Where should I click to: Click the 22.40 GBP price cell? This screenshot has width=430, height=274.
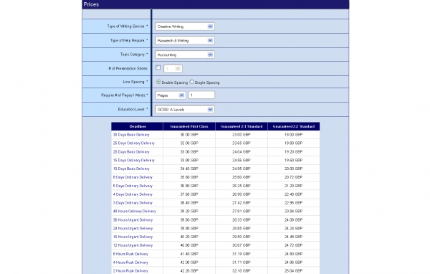[x=293, y=194]
